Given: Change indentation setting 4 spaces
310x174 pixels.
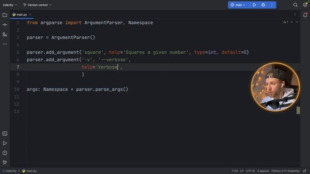Looking at the screenshot, I should [263, 171].
